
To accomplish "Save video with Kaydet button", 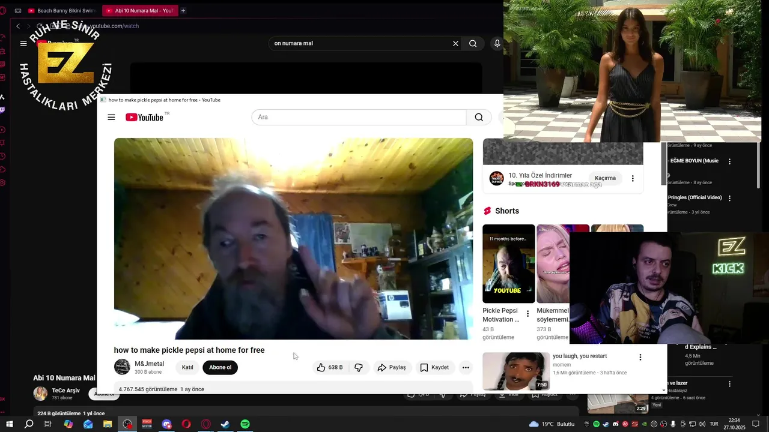I will click(434, 367).
